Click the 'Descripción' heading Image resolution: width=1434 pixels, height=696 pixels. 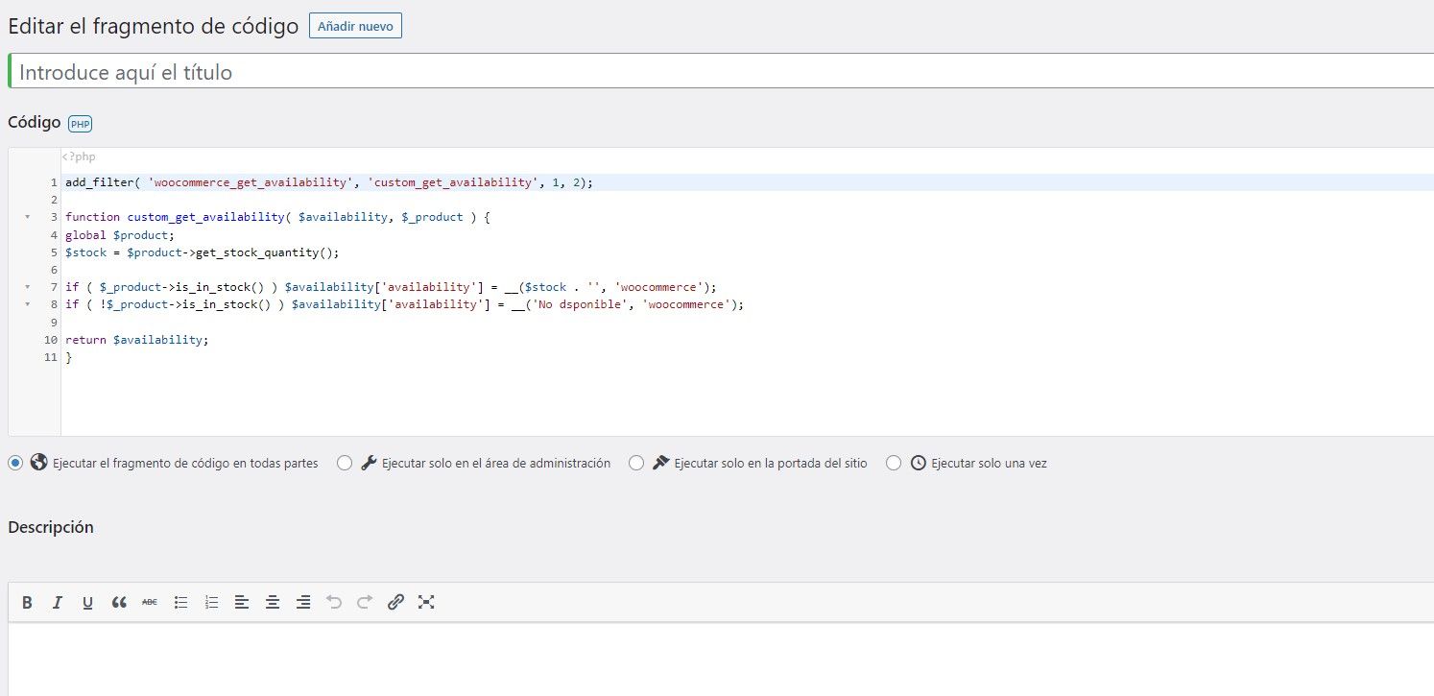pyautogui.click(x=51, y=527)
